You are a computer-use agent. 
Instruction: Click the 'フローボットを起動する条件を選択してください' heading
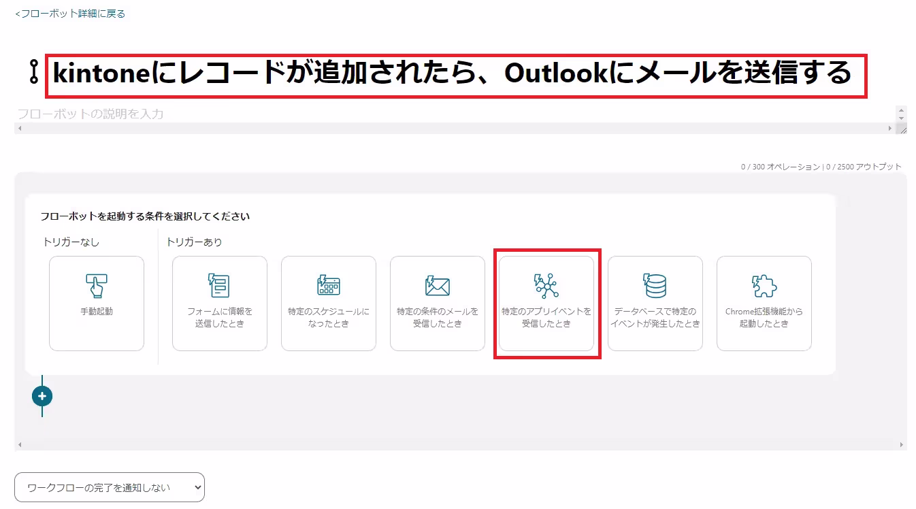tap(145, 216)
